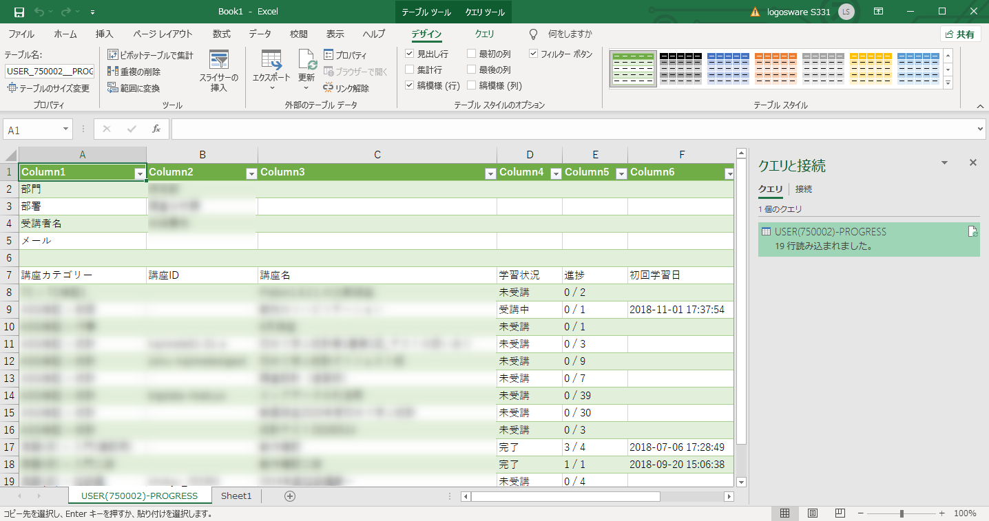Screen dimensions: 989x521
Task: Expand the table styles gallery
Action: tap(948, 83)
